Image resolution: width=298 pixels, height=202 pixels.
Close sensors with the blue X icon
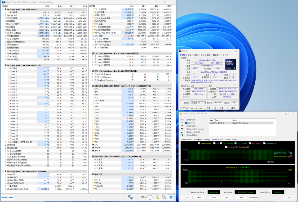[x=171, y=197]
